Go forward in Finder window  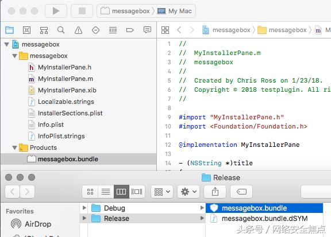click(x=27, y=192)
